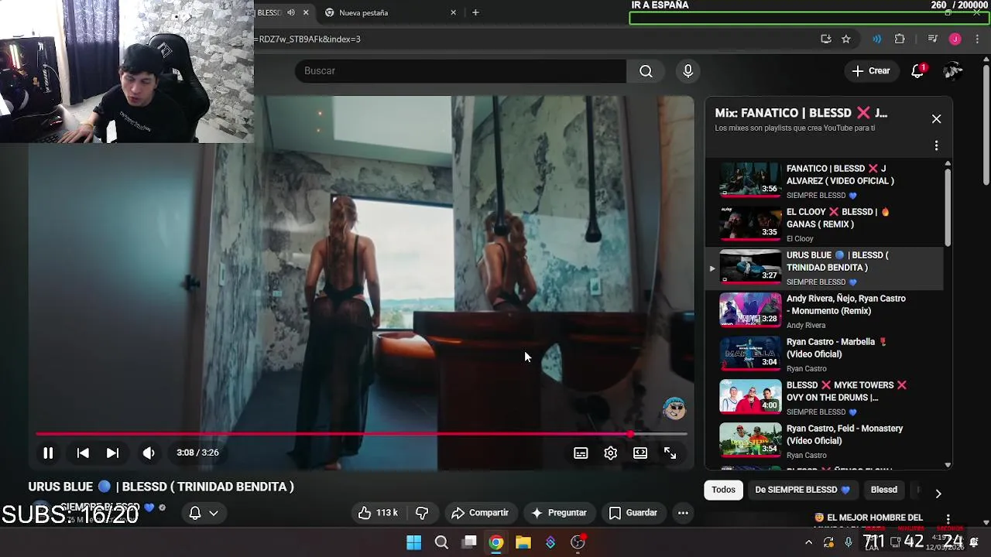This screenshot has height=557, width=991.
Task: Pause the video with the pause button
Action: [x=48, y=453]
